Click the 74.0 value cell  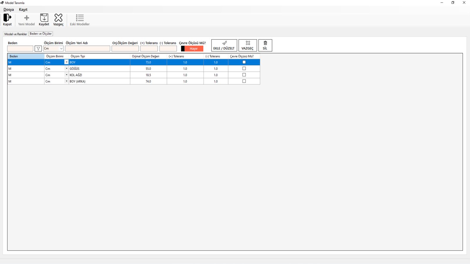point(148,82)
